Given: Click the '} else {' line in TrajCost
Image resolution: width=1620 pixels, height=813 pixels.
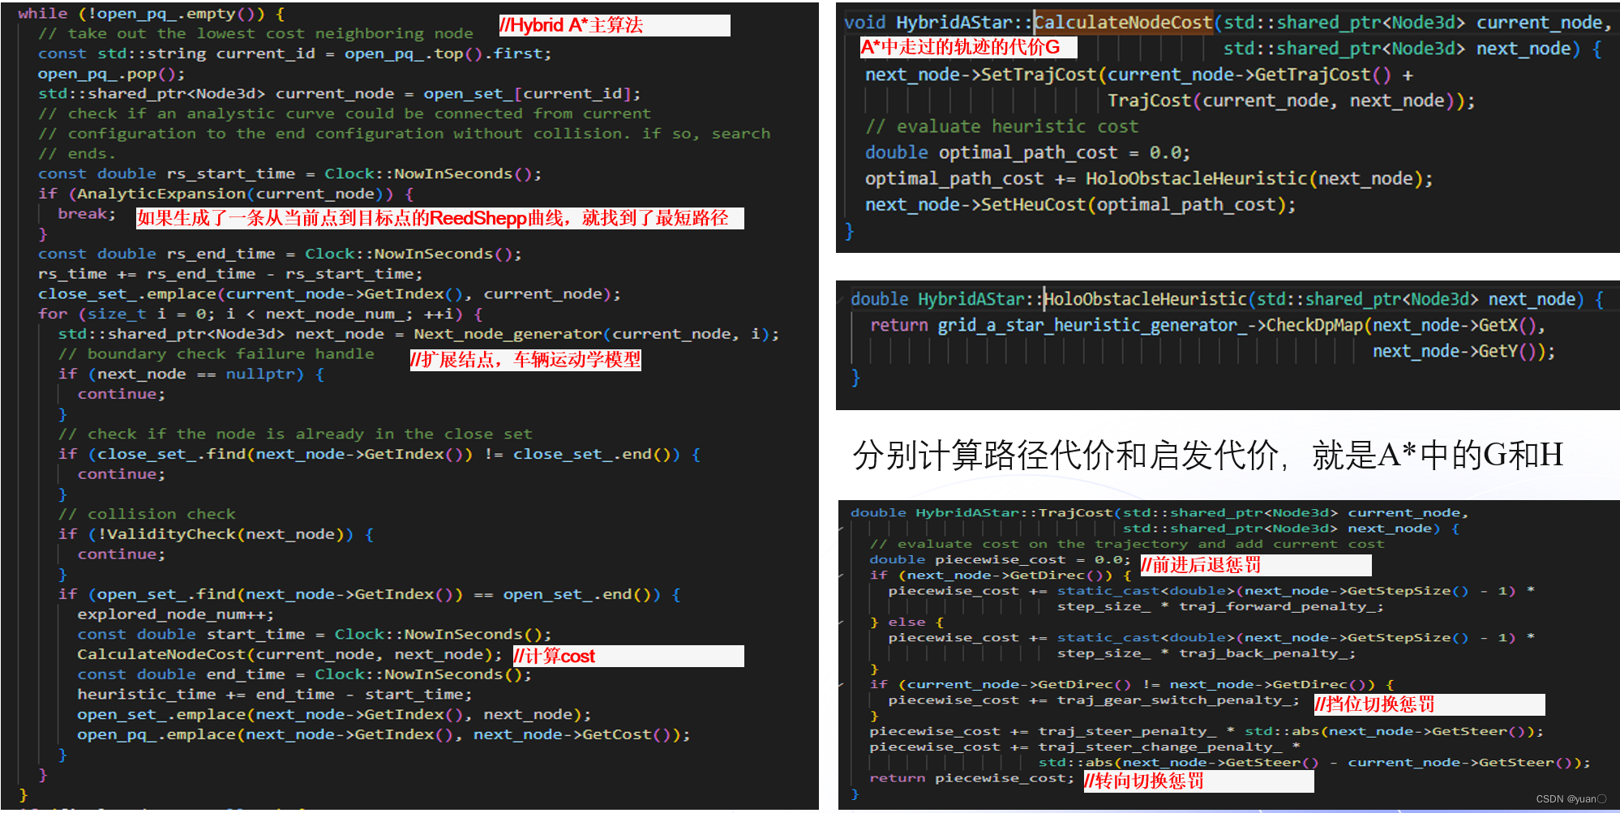Looking at the screenshot, I should click(906, 622).
